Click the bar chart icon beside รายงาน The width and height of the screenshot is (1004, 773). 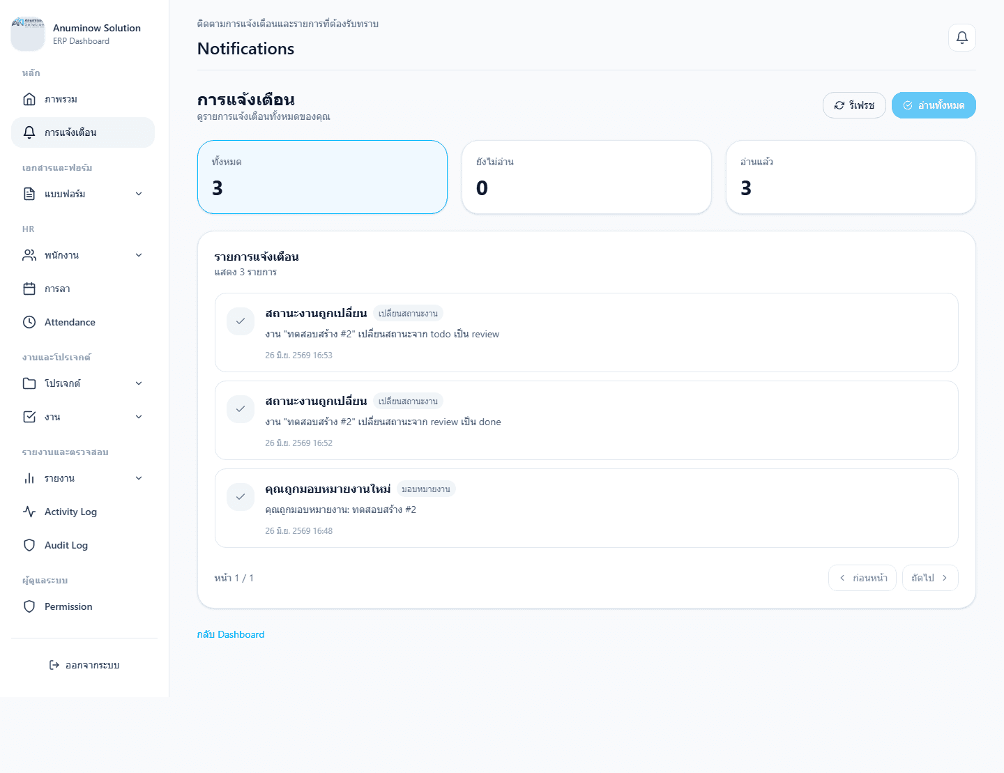29,478
